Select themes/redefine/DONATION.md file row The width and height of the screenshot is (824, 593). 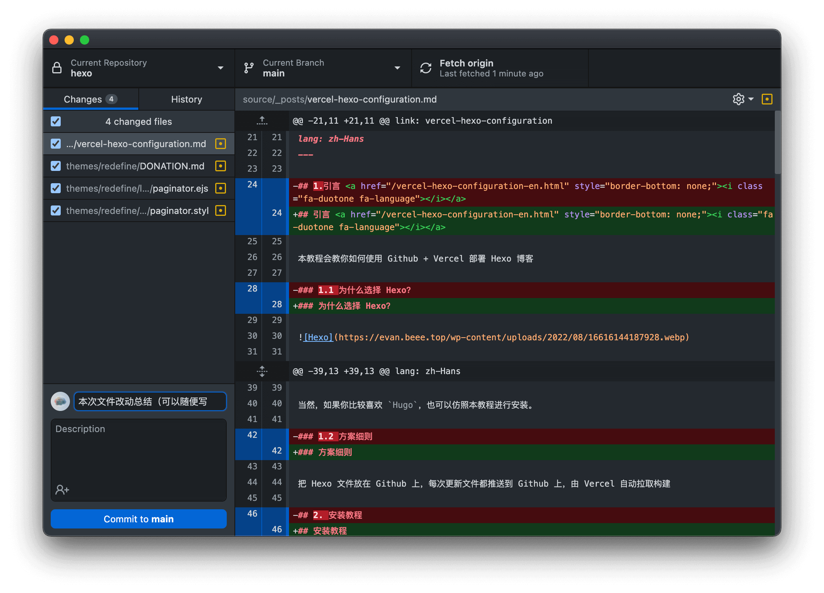[x=139, y=166]
